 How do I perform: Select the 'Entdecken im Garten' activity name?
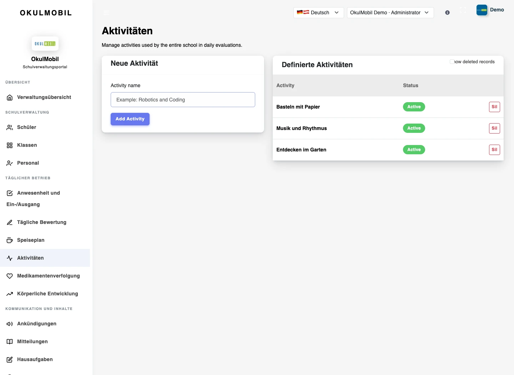(301, 150)
